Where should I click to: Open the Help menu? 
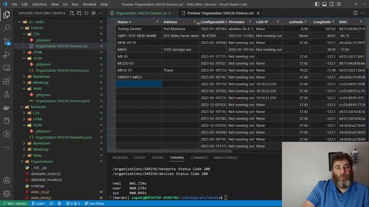(104, 4)
